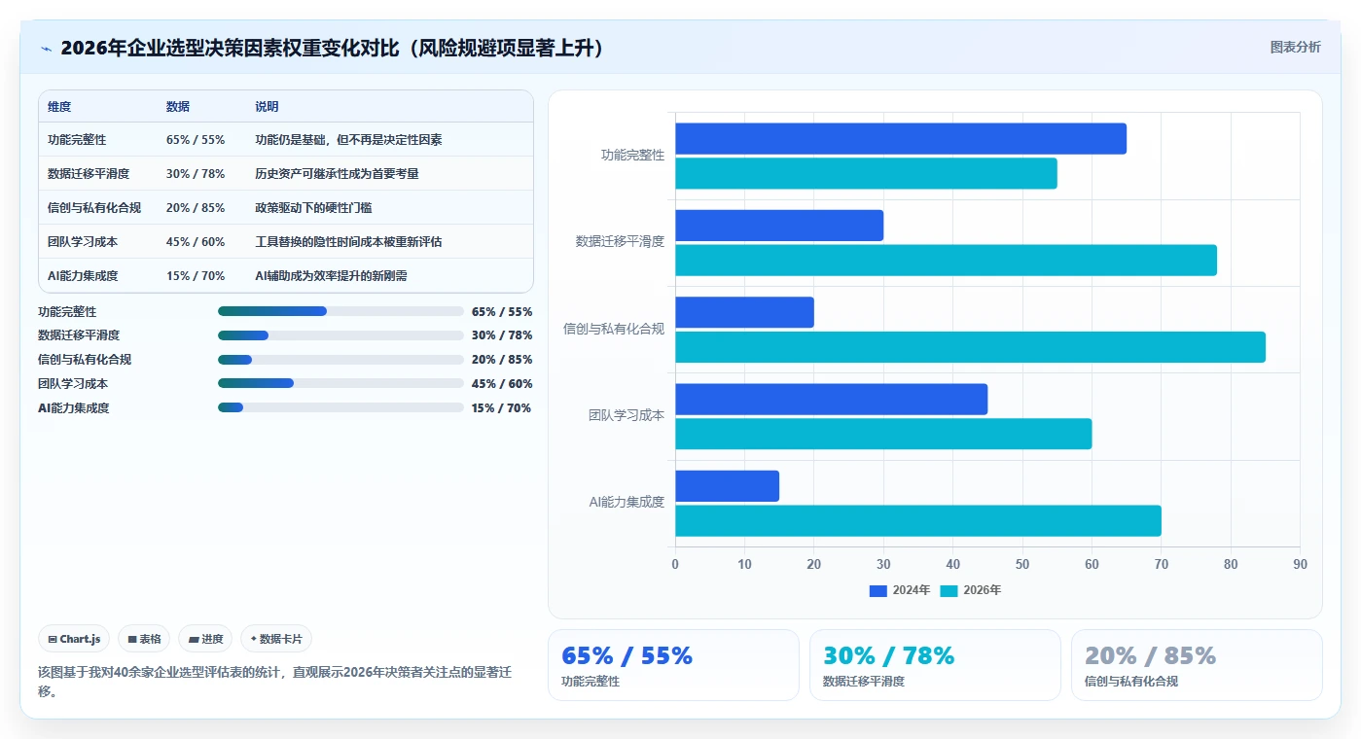Click table cell value 20% / 85%
Screen dimensions: 1361x739
pos(196,208)
